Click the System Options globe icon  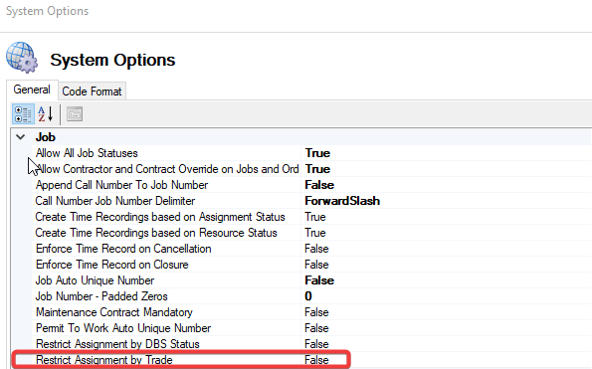pyautogui.click(x=22, y=58)
